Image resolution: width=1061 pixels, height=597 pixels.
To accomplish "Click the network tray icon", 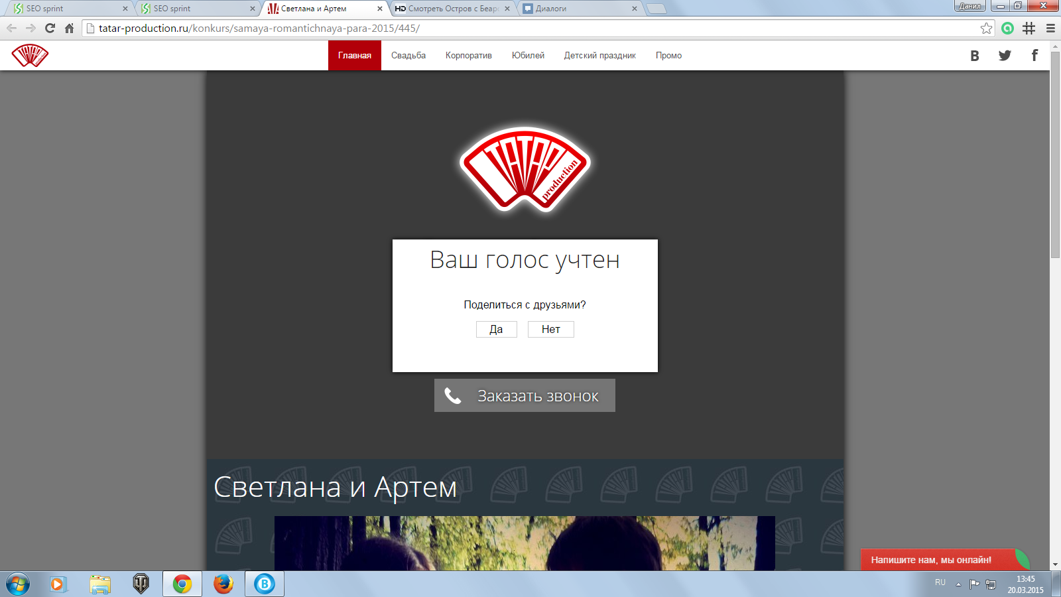I will pyautogui.click(x=991, y=584).
